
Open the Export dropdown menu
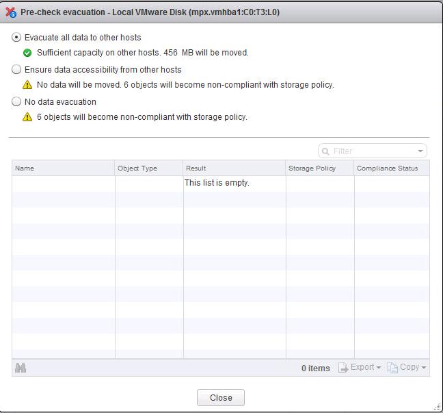(x=360, y=367)
